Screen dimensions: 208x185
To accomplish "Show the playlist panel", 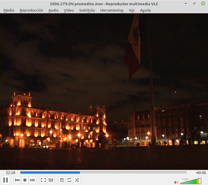I will [62, 180].
